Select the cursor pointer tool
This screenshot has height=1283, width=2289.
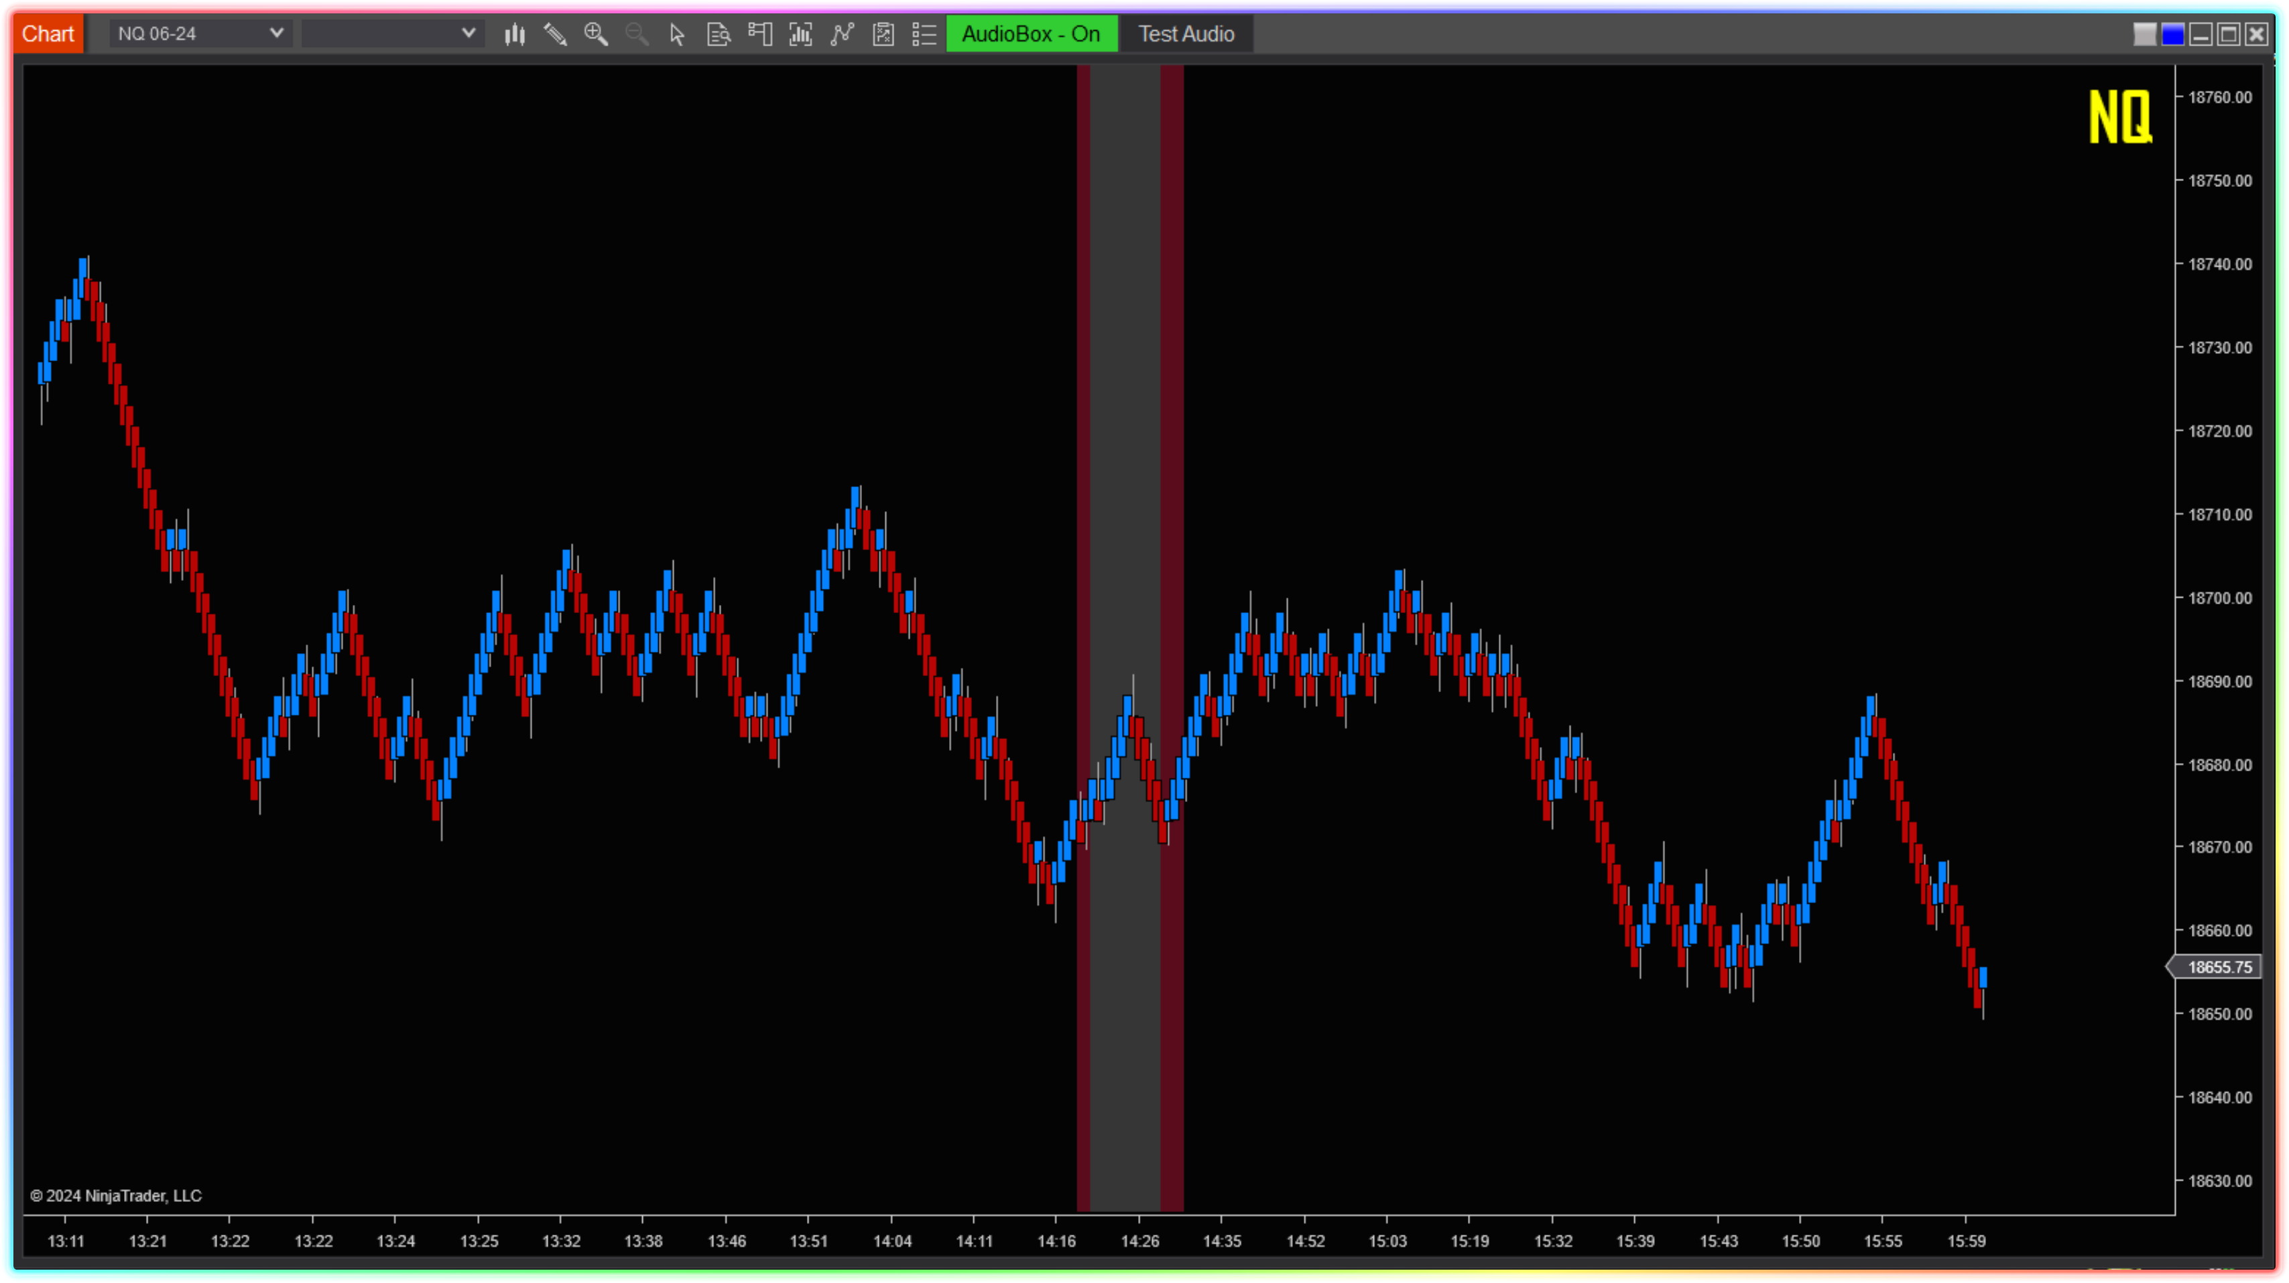[677, 35]
